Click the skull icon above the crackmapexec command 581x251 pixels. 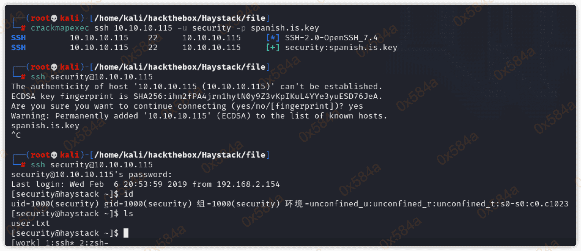[x=54, y=18]
